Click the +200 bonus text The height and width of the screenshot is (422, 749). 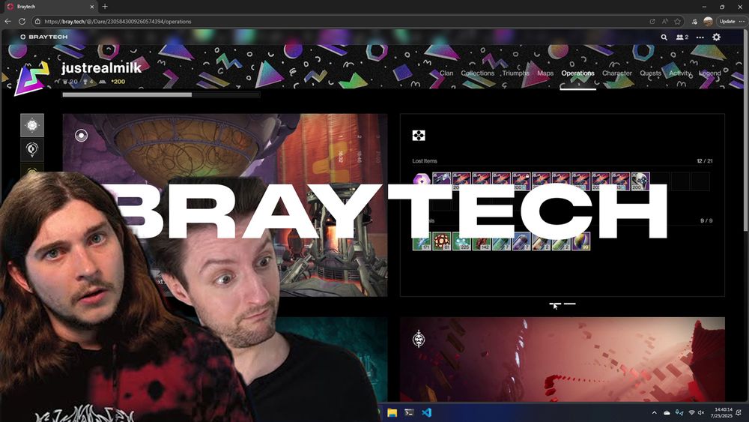[118, 82]
